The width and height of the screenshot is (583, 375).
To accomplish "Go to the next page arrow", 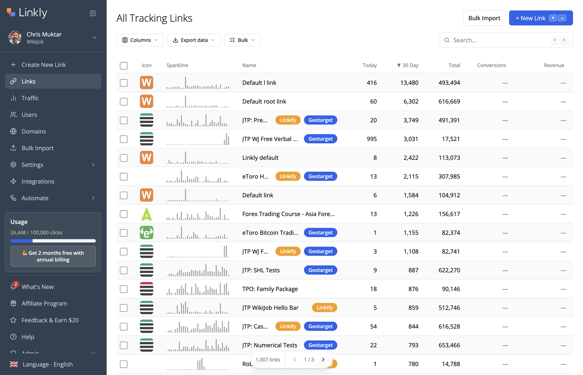I will click(323, 360).
